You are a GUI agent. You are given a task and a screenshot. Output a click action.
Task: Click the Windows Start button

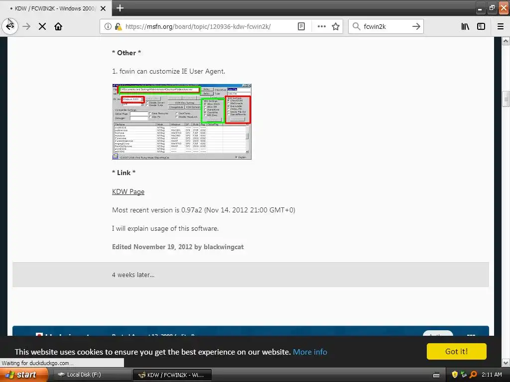point(23,375)
